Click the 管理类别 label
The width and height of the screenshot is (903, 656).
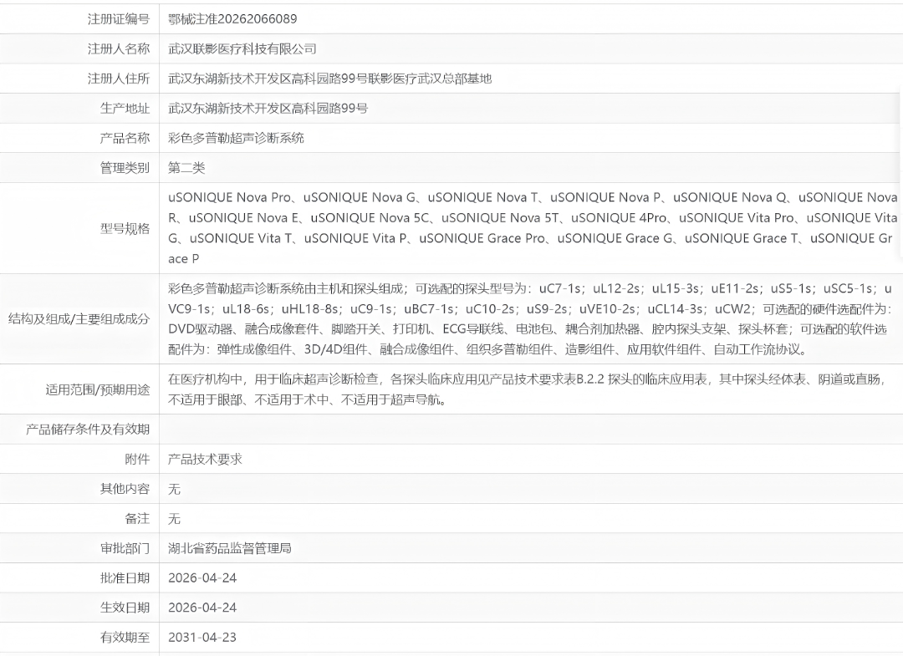click(125, 168)
